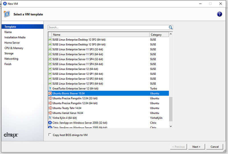Focus the template Search field
228x154 pixels.
click(108, 27)
